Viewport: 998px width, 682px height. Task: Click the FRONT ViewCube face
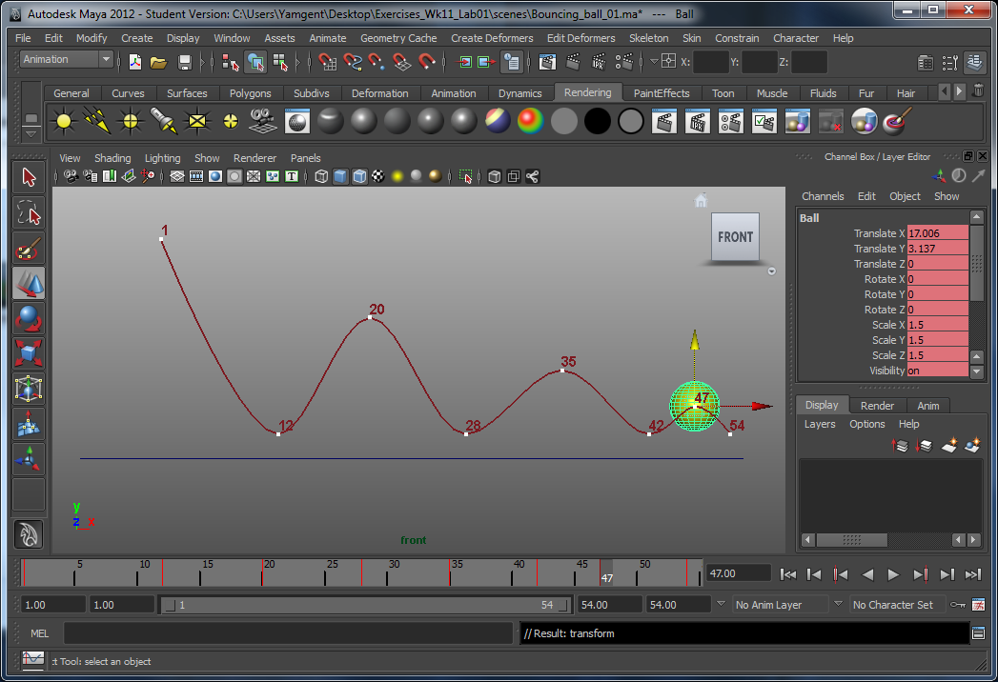coord(735,236)
